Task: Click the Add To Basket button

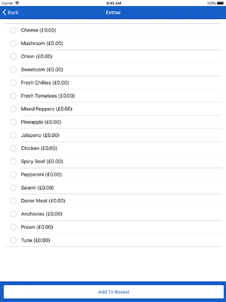Action: pos(114,292)
